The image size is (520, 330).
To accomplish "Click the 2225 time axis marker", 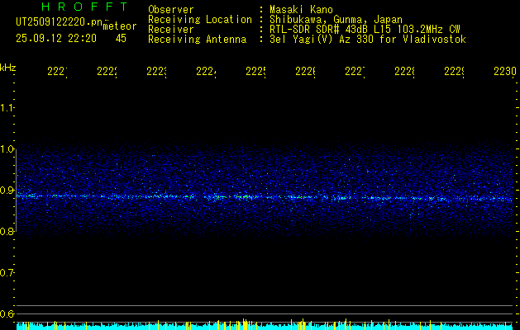I will point(255,72).
